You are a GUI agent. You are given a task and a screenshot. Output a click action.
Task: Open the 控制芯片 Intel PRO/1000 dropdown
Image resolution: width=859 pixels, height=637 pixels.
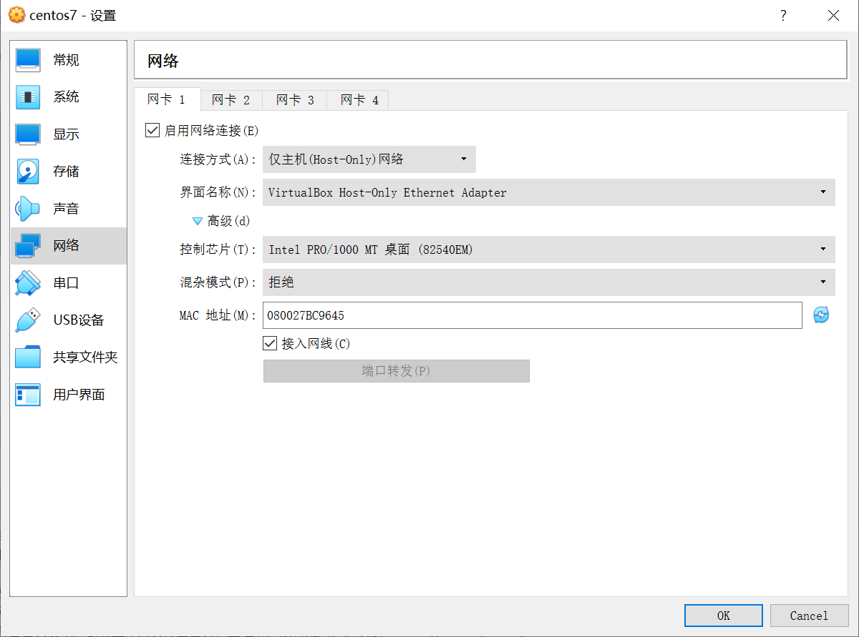click(x=549, y=250)
